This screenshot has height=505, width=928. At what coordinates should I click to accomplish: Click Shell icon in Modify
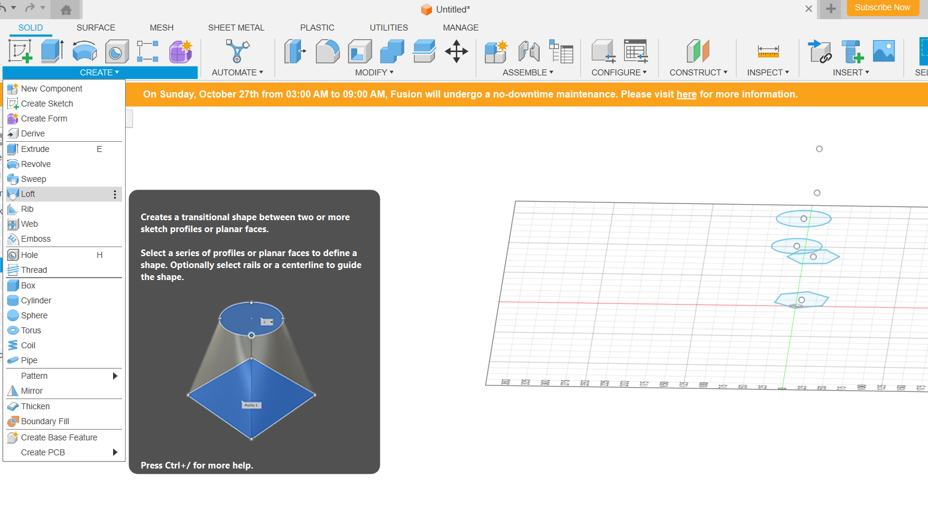[x=360, y=51]
